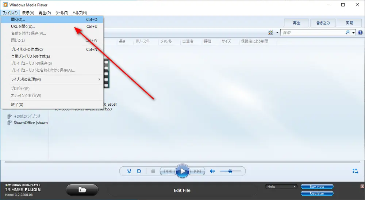The height and width of the screenshot is (200, 365).
Task: Click the video filmstrip thumbnail
Action: tap(106, 73)
